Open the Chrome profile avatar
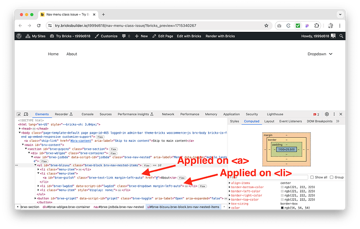The height and width of the screenshot is (229, 360). coord(331,26)
